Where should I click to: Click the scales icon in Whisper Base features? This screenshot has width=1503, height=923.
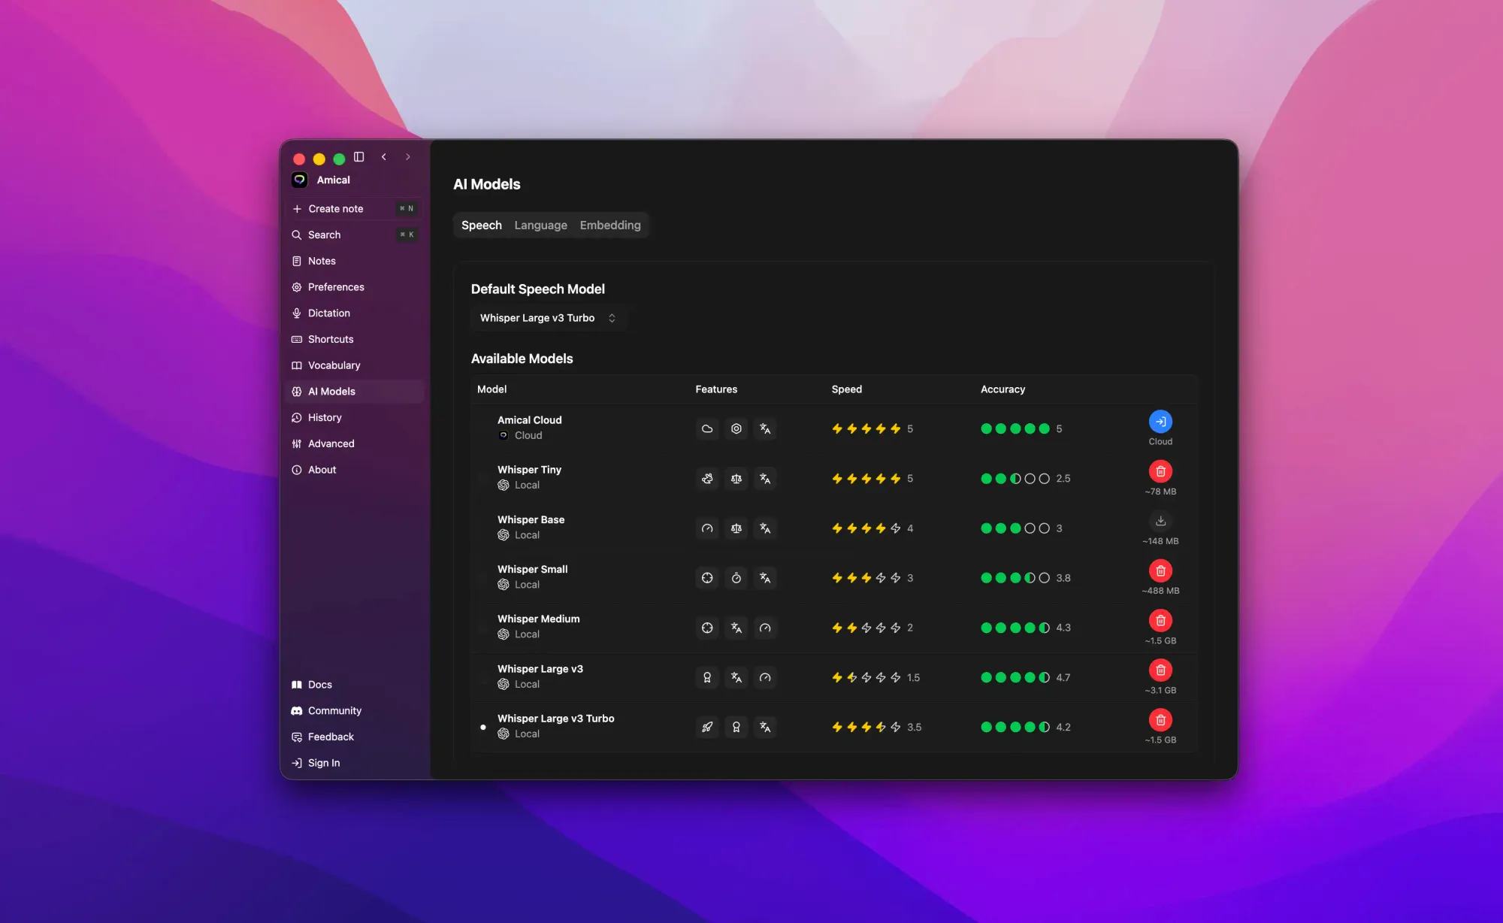[x=736, y=528]
